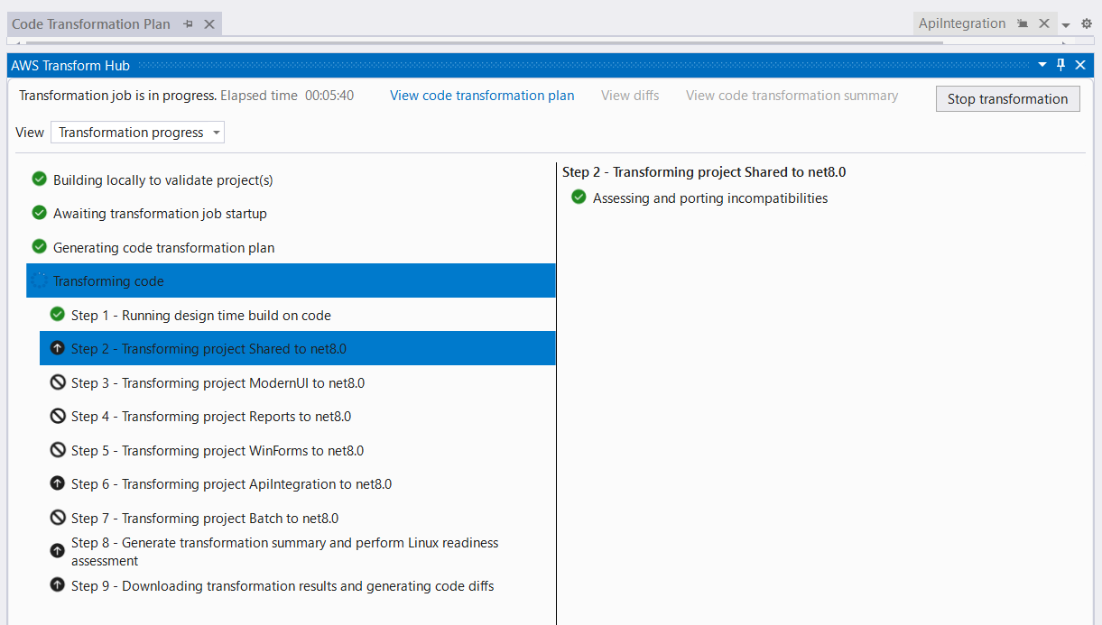This screenshot has height=625, width=1102.
Task: Click Transformation job is in progress text
Action: (118, 96)
